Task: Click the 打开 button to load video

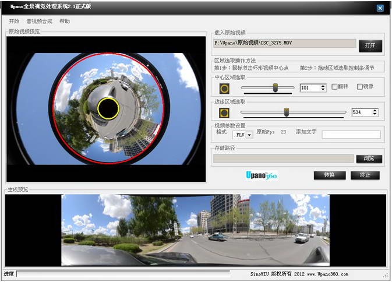Action: pyautogui.click(x=370, y=45)
